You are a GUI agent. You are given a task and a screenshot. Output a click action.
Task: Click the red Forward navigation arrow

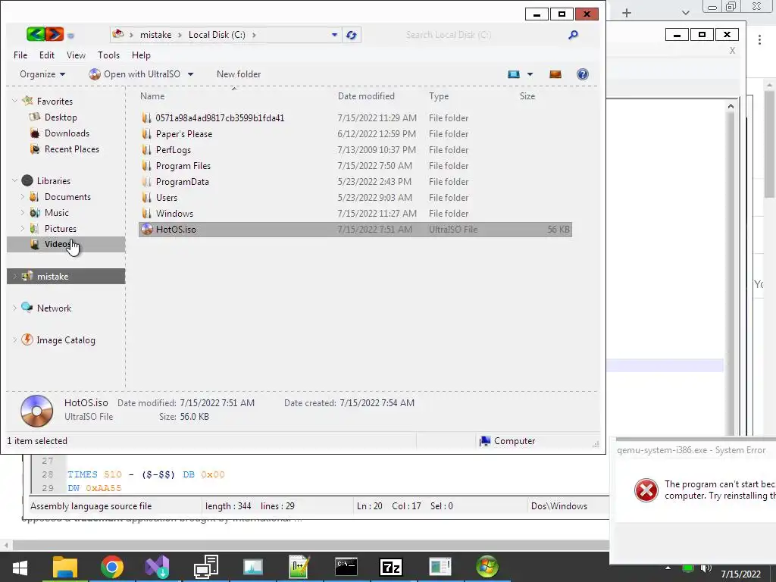click(x=55, y=34)
